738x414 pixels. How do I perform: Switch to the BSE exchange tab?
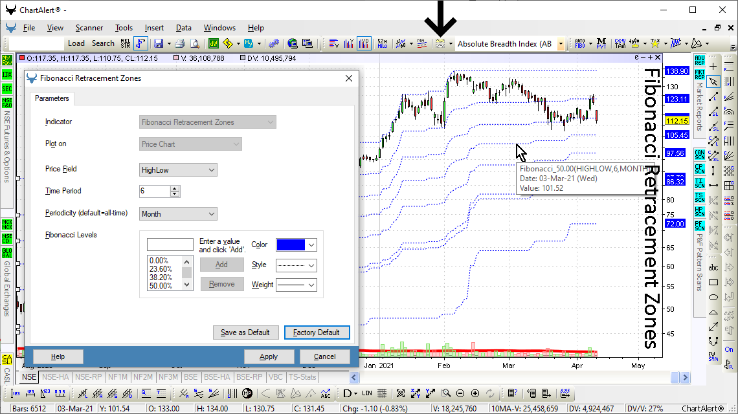(x=190, y=377)
